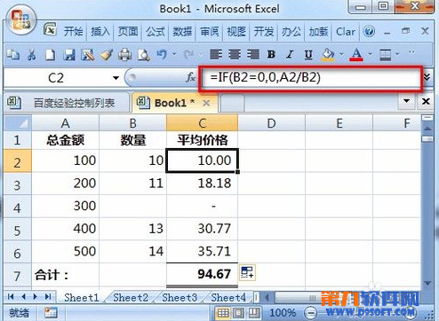This screenshot has width=439, height=321.
Task: Open the font color dropdown arrow
Action: pos(370,54)
